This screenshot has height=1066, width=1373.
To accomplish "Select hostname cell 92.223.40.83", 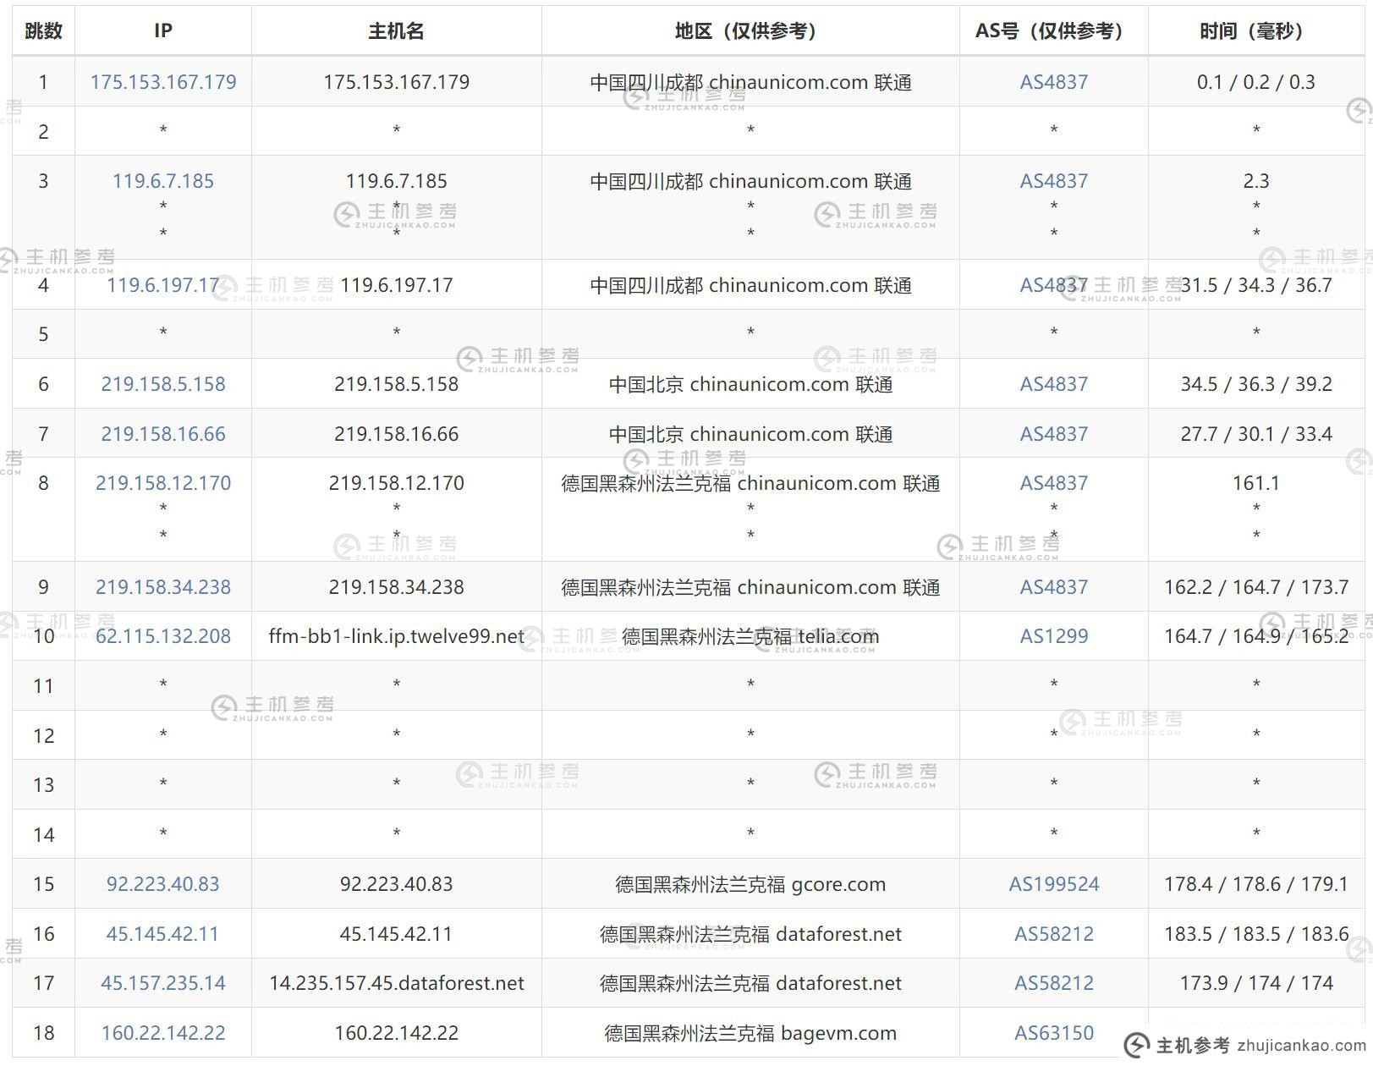I will (x=397, y=884).
